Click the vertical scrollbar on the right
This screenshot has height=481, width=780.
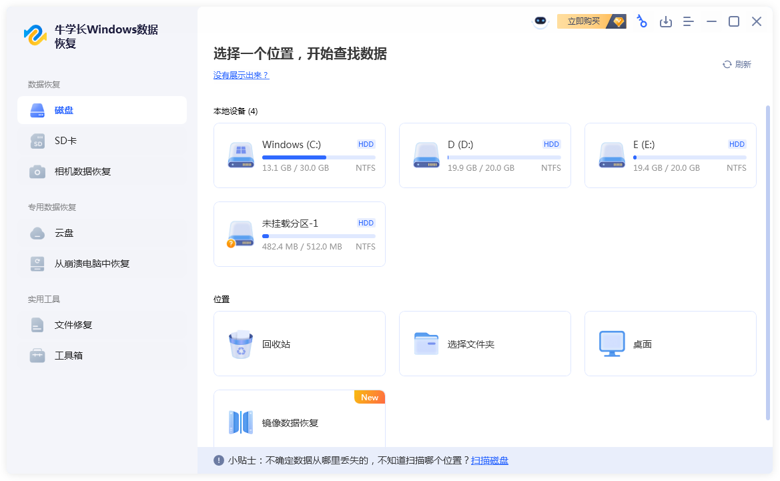pyautogui.click(x=767, y=267)
